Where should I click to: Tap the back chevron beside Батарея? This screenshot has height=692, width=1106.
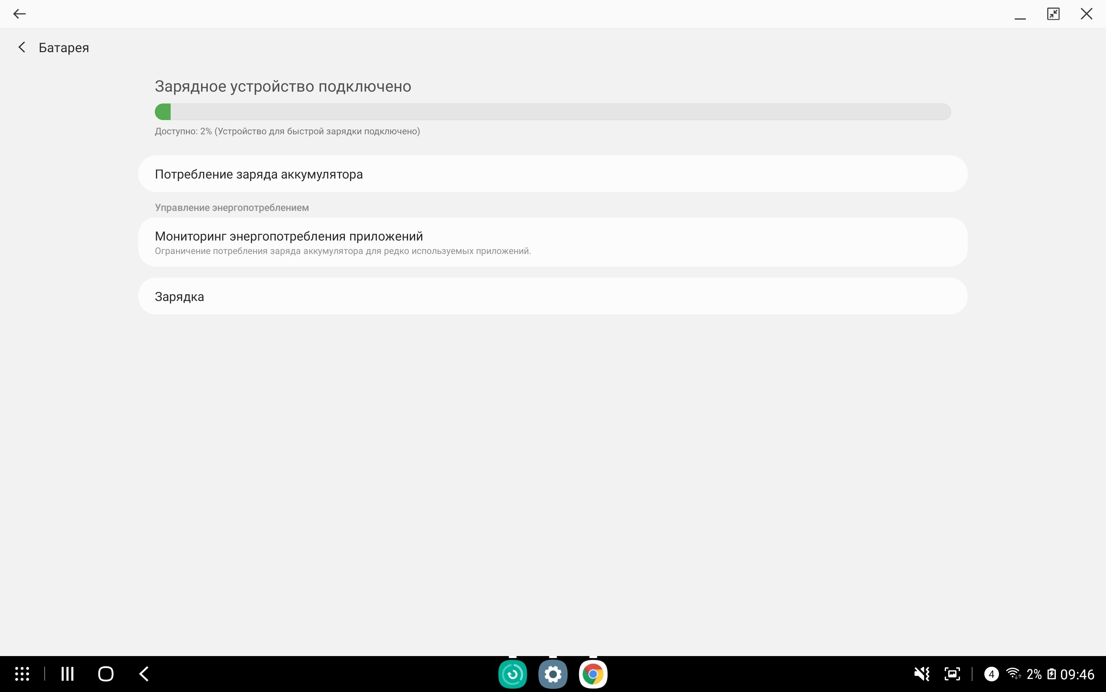click(x=21, y=47)
